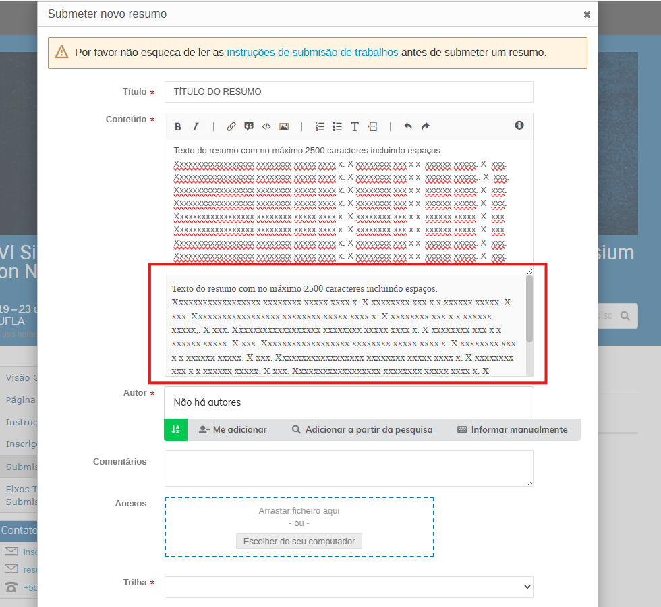Viewport: 661px width, 607px height.
Task: Create a numbered list
Action: pyautogui.click(x=320, y=126)
